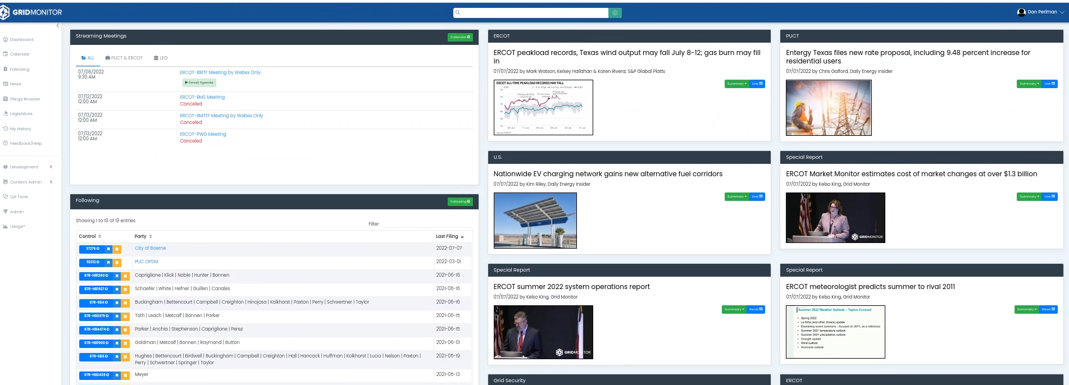The height and width of the screenshot is (385, 1069).
Task: Click bookmark icon on row 52312
Action: click(x=108, y=262)
